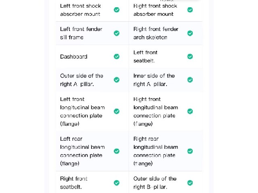Click green check beside Right front shock absorber mount
The height and width of the screenshot is (193, 258).
pos(190,10)
